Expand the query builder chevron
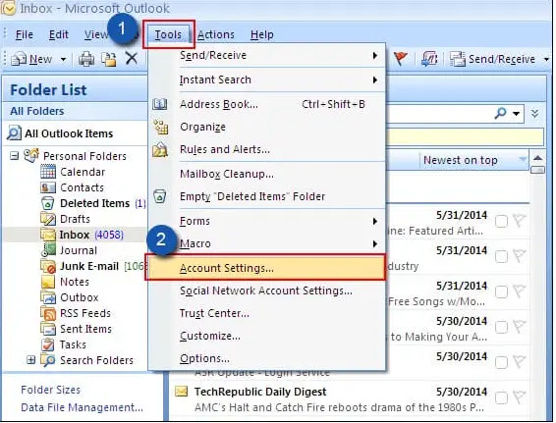 534,114
